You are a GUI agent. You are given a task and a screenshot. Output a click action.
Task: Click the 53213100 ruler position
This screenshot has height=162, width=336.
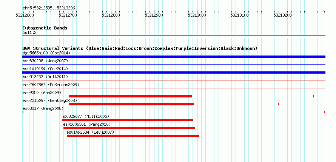[x=240, y=15]
